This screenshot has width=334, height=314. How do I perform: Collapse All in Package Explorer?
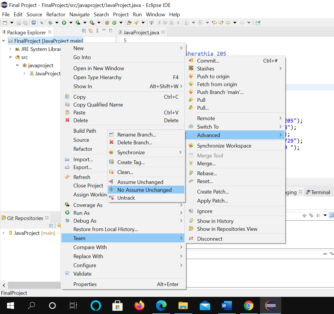click(x=84, y=31)
